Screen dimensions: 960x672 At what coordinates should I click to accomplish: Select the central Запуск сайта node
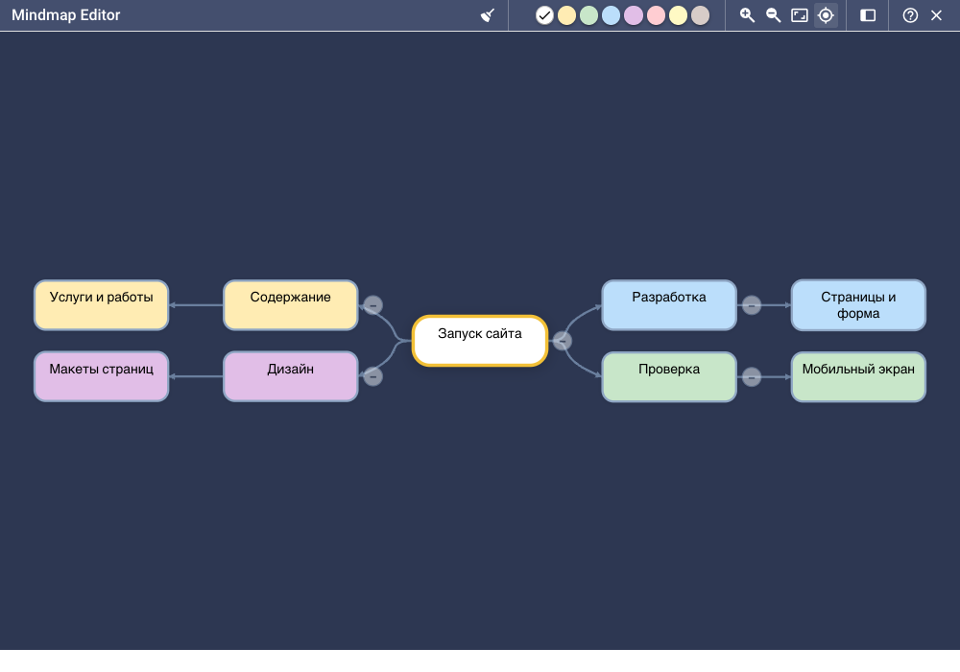tap(479, 341)
